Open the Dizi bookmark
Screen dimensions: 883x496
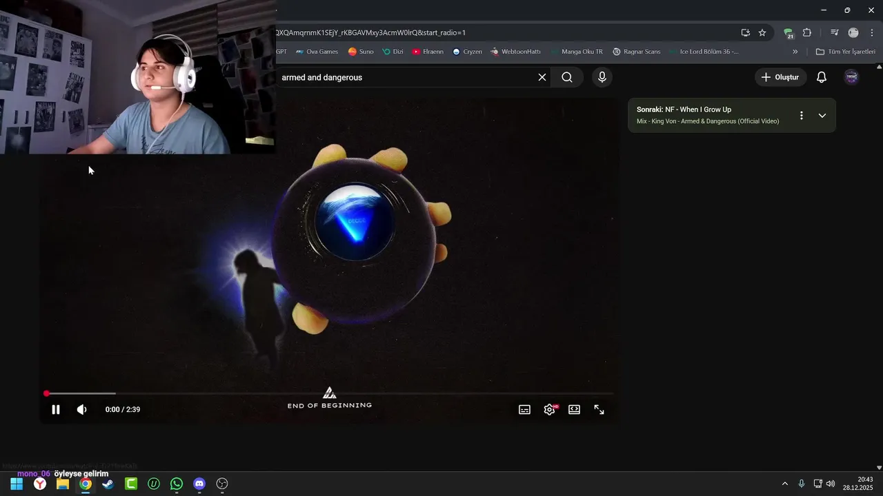[393, 52]
